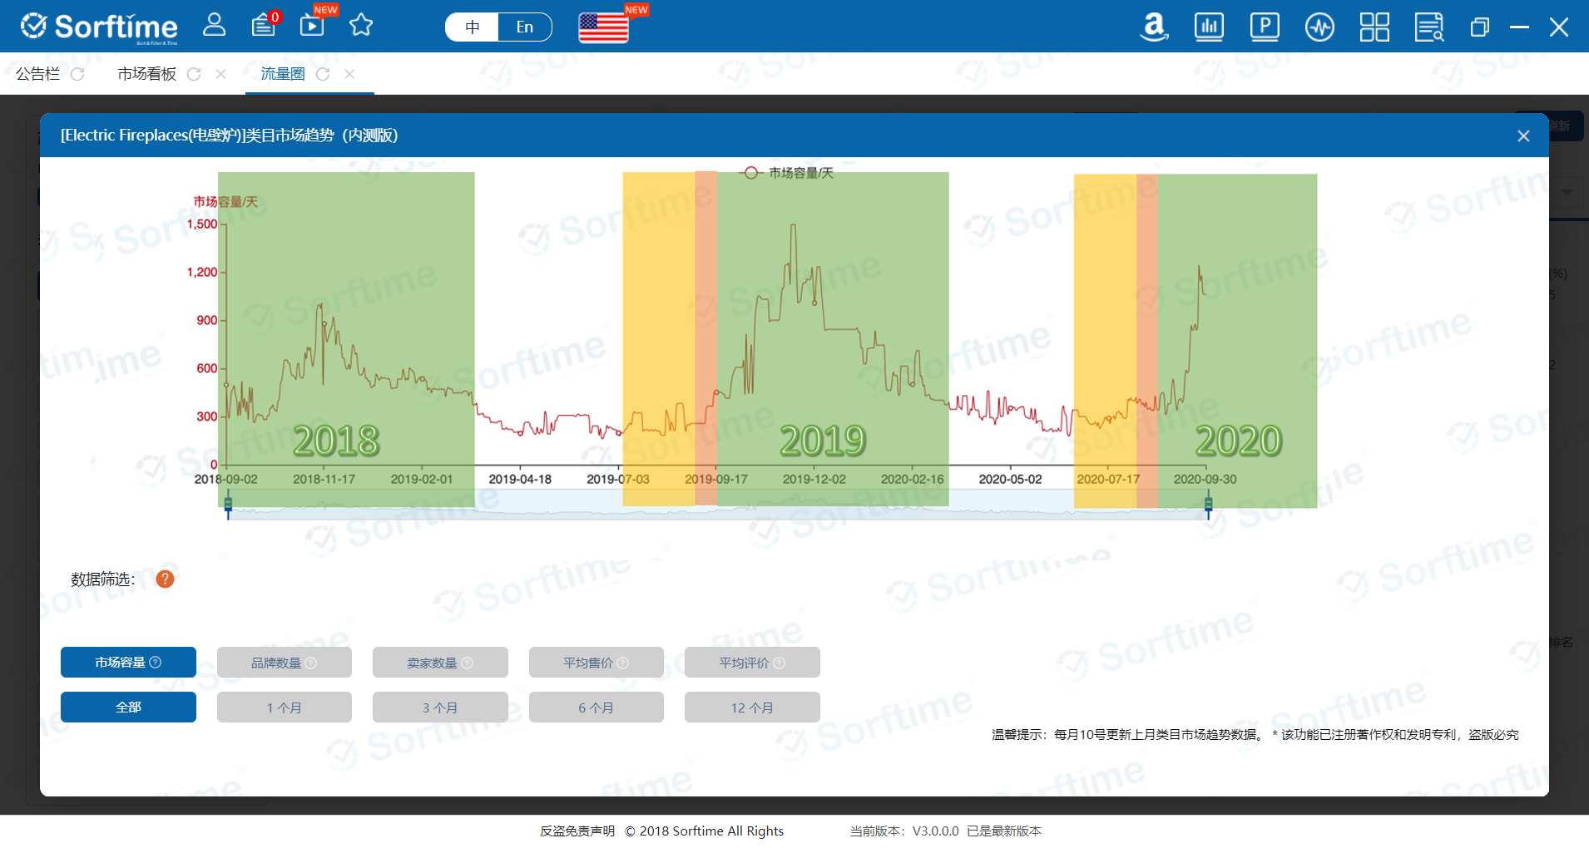Click the help icon inside 平均售价 button
Image resolution: width=1589 pixels, height=848 pixels.
point(623,663)
